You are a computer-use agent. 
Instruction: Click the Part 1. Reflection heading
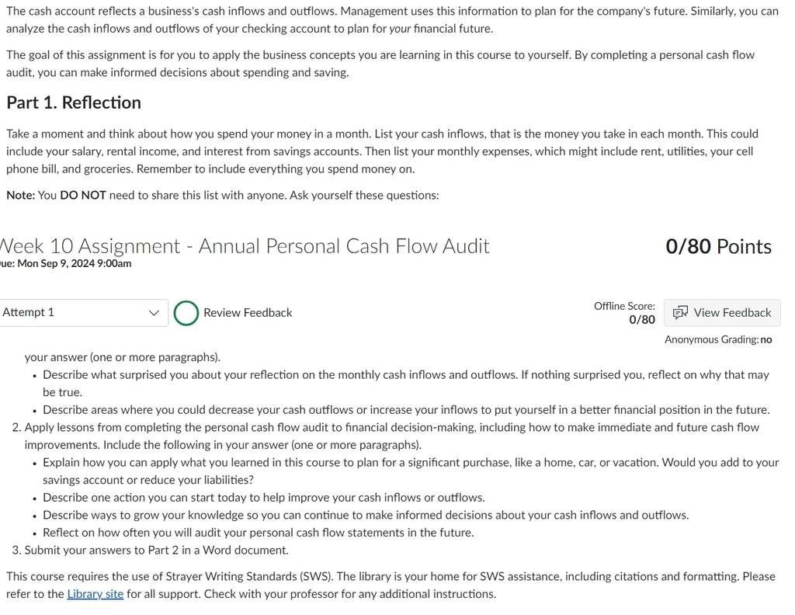74,102
